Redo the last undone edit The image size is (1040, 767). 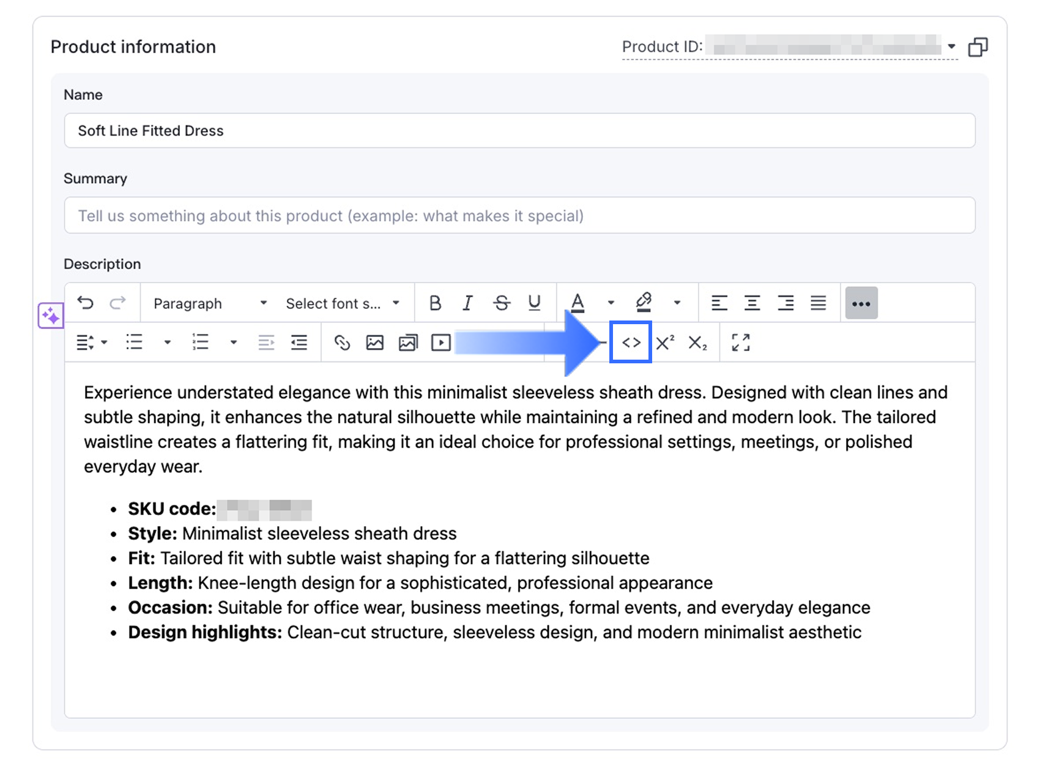118,303
